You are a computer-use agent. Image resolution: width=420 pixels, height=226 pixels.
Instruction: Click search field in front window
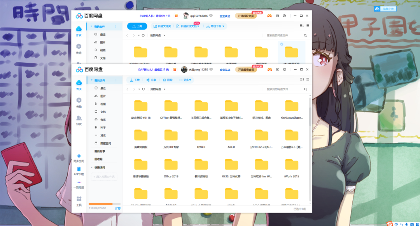pyautogui.click(x=284, y=89)
